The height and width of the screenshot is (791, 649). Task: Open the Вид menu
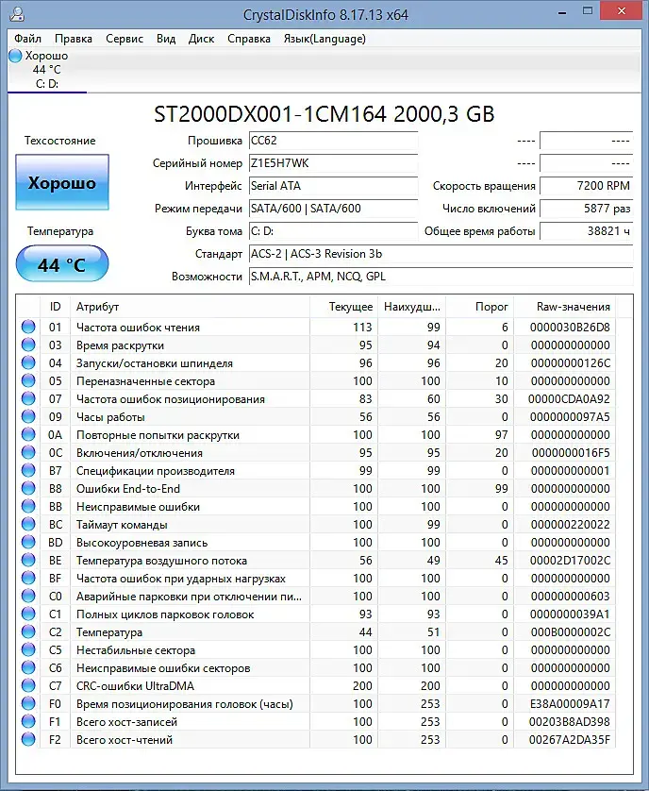coord(166,39)
